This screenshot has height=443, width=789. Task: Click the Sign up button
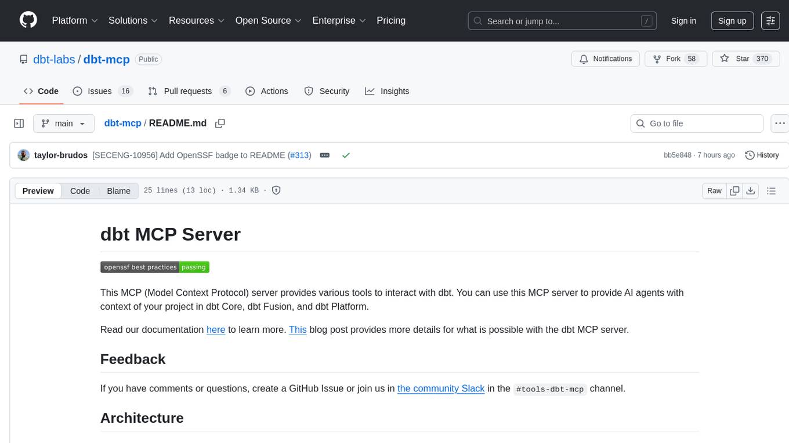(732, 21)
